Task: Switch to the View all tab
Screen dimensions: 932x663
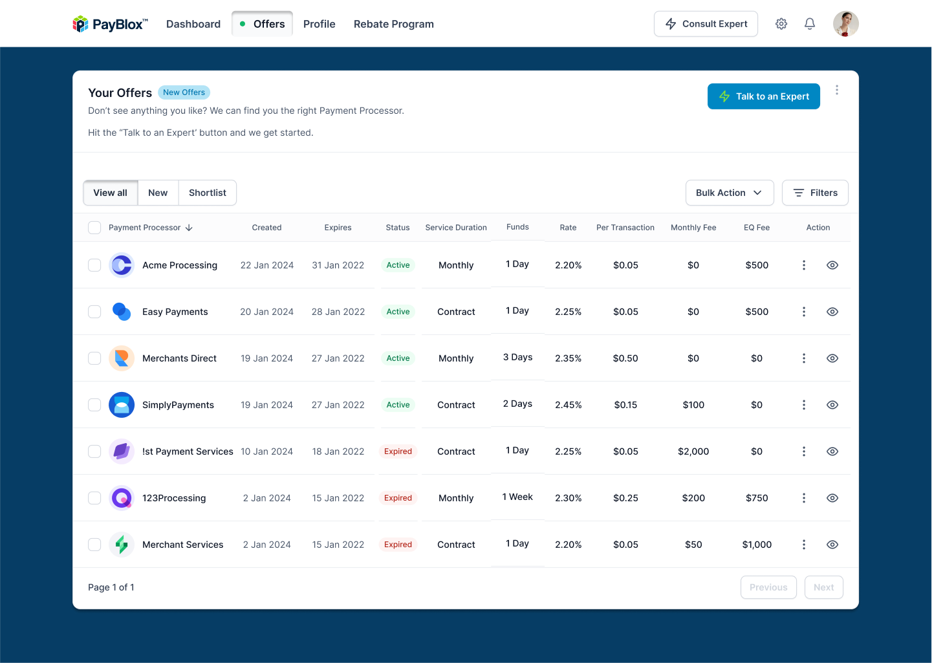Action: tap(111, 193)
